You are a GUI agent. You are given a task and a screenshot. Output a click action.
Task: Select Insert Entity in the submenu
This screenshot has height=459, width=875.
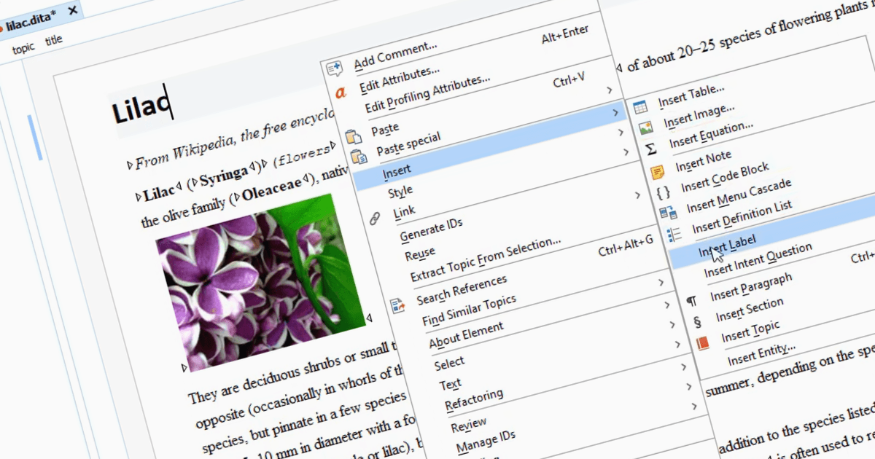point(761,353)
